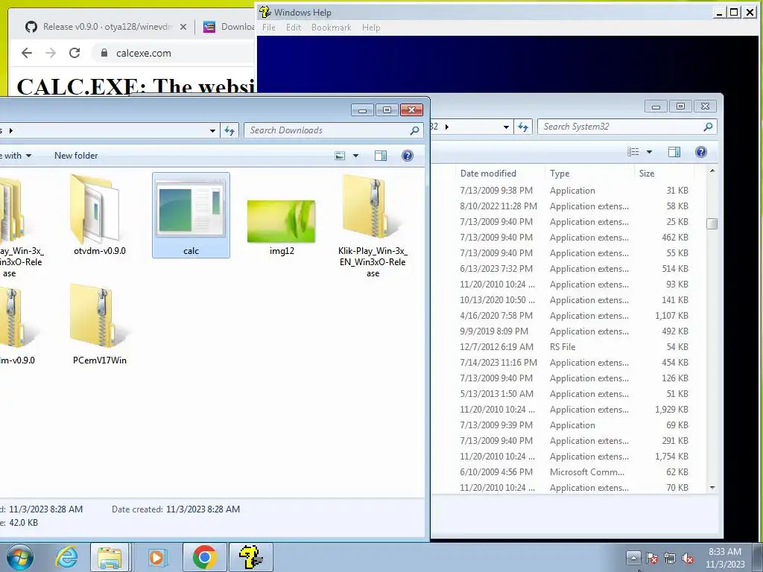
Task: Expand the Downloads breadcrumb arrow
Action: click(x=10, y=130)
